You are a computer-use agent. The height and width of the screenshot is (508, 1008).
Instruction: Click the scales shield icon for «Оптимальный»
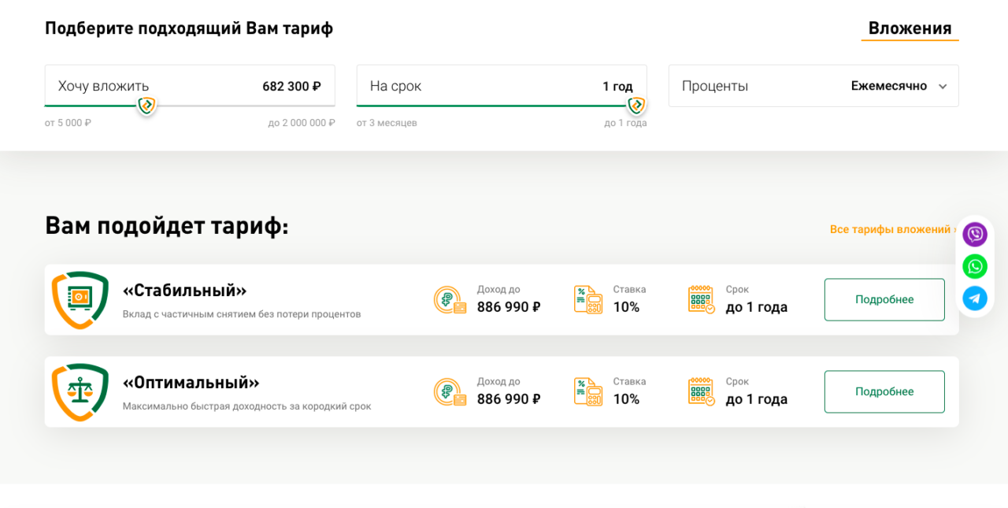coord(80,391)
